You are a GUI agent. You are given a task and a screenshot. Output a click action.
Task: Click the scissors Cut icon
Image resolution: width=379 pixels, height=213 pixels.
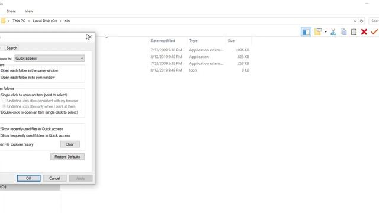click(x=333, y=32)
